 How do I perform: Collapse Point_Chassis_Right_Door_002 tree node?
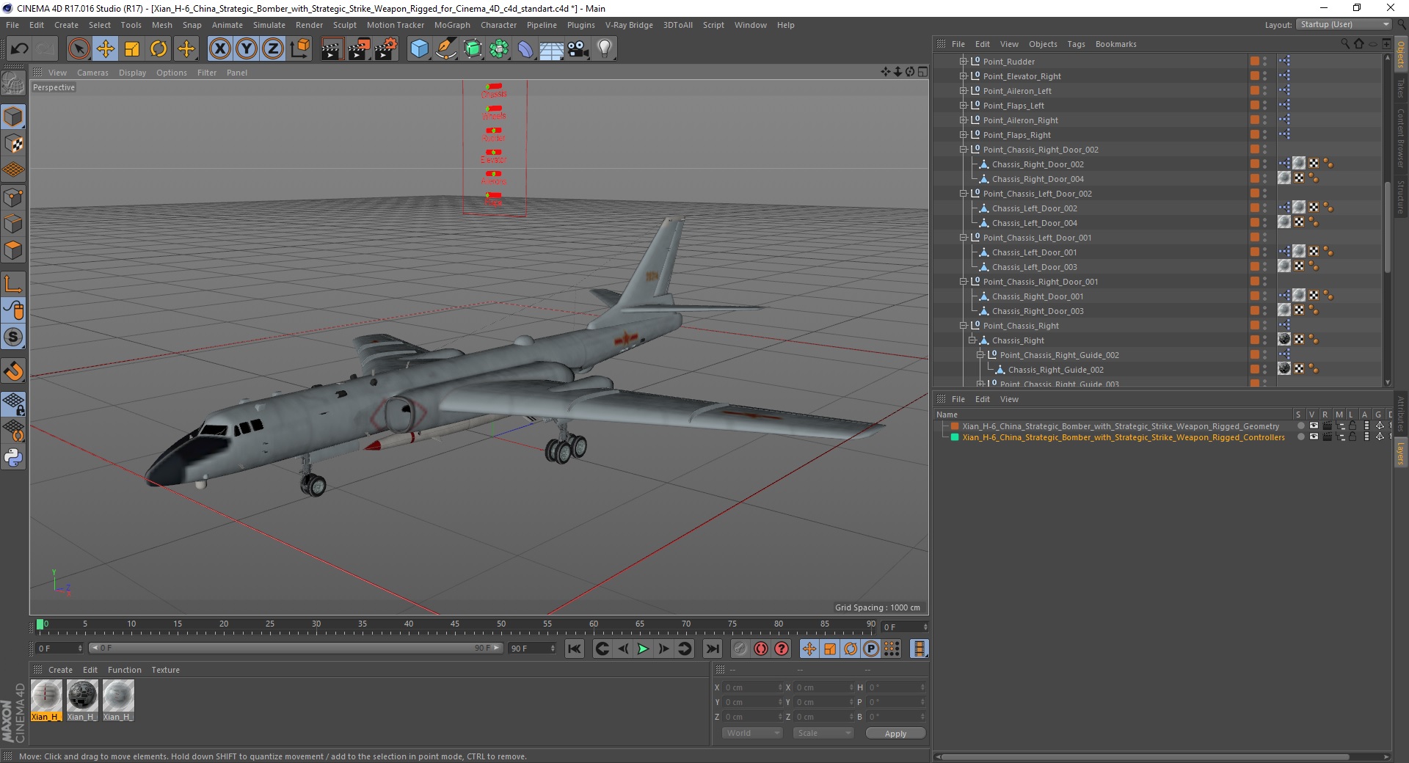[x=964, y=150]
